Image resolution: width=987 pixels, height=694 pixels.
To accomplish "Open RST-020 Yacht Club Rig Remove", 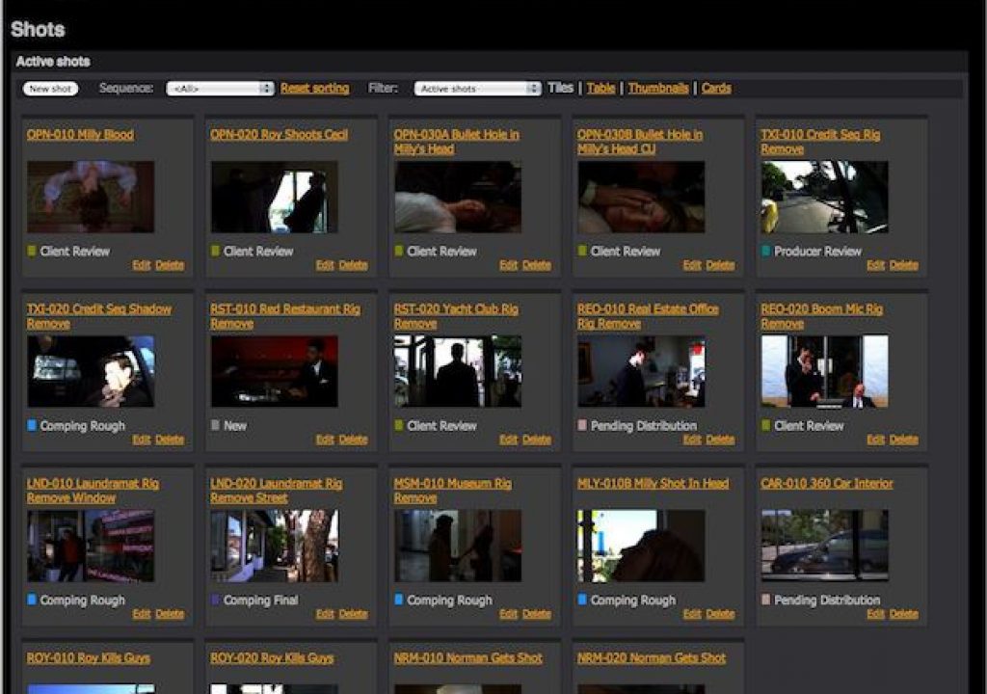I will [456, 316].
